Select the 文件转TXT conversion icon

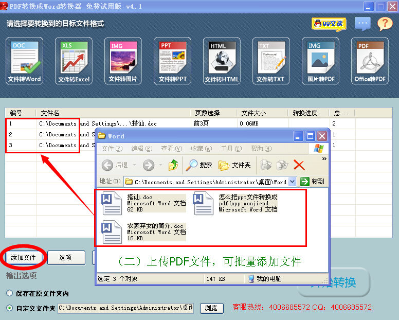tap(271, 61)
